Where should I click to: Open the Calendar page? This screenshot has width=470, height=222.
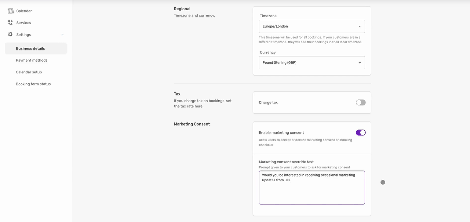[x=24, y=11]
